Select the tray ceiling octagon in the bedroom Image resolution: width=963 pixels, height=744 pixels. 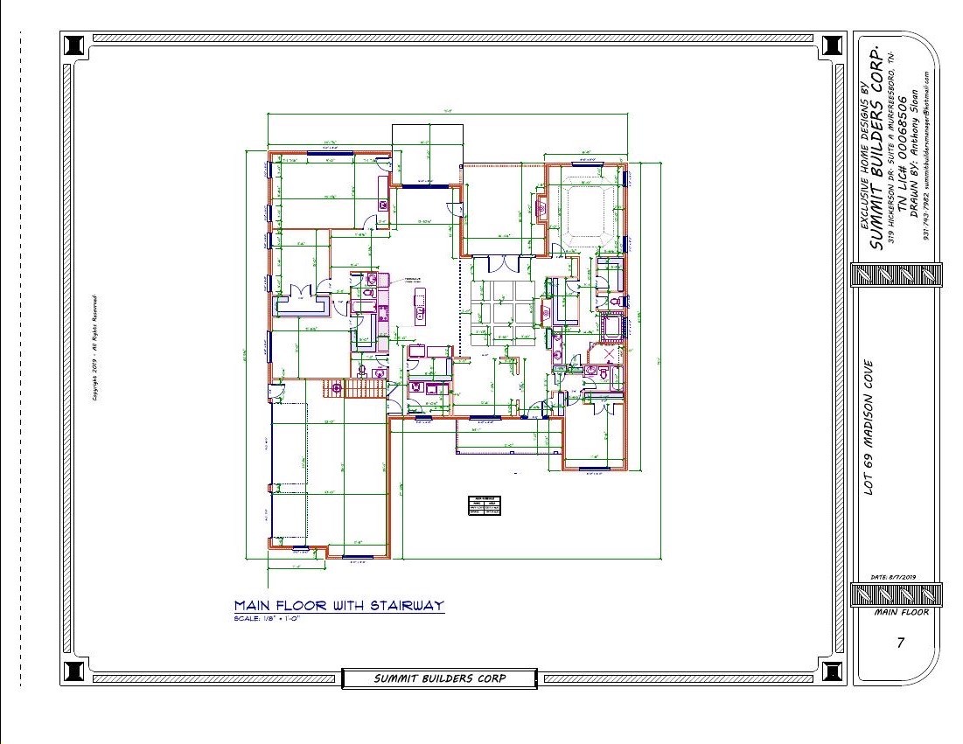click(588, 215)
